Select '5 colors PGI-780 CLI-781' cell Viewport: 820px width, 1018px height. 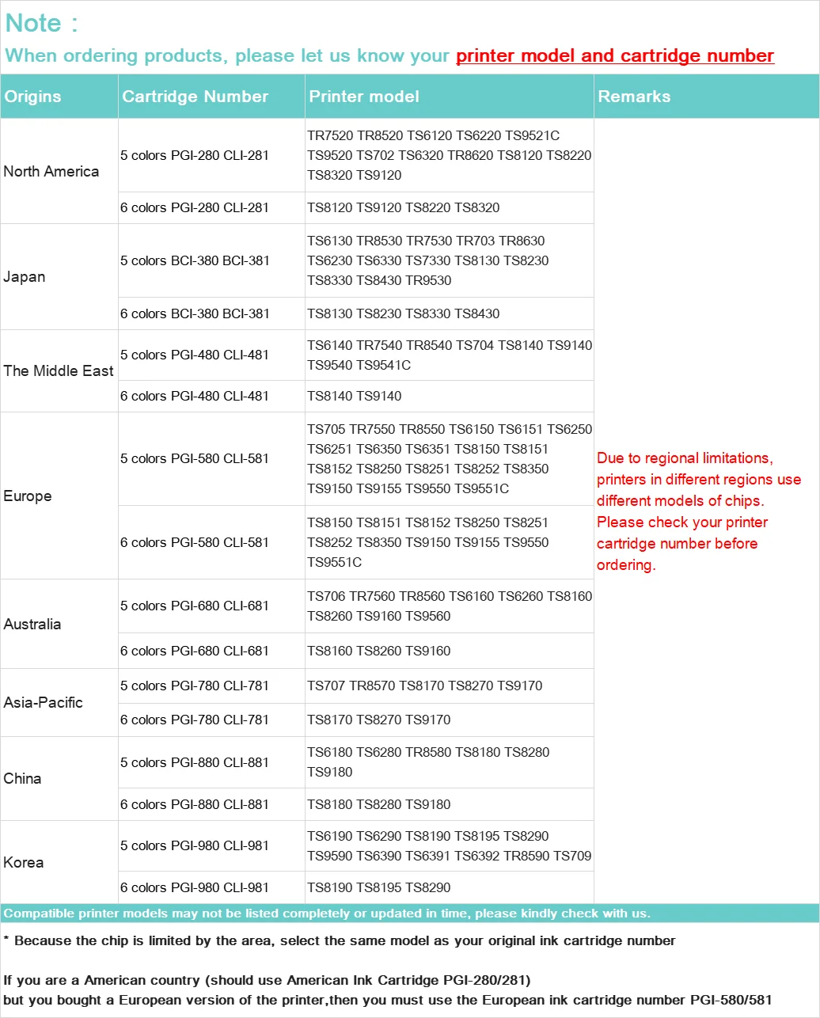click(211, 686)
